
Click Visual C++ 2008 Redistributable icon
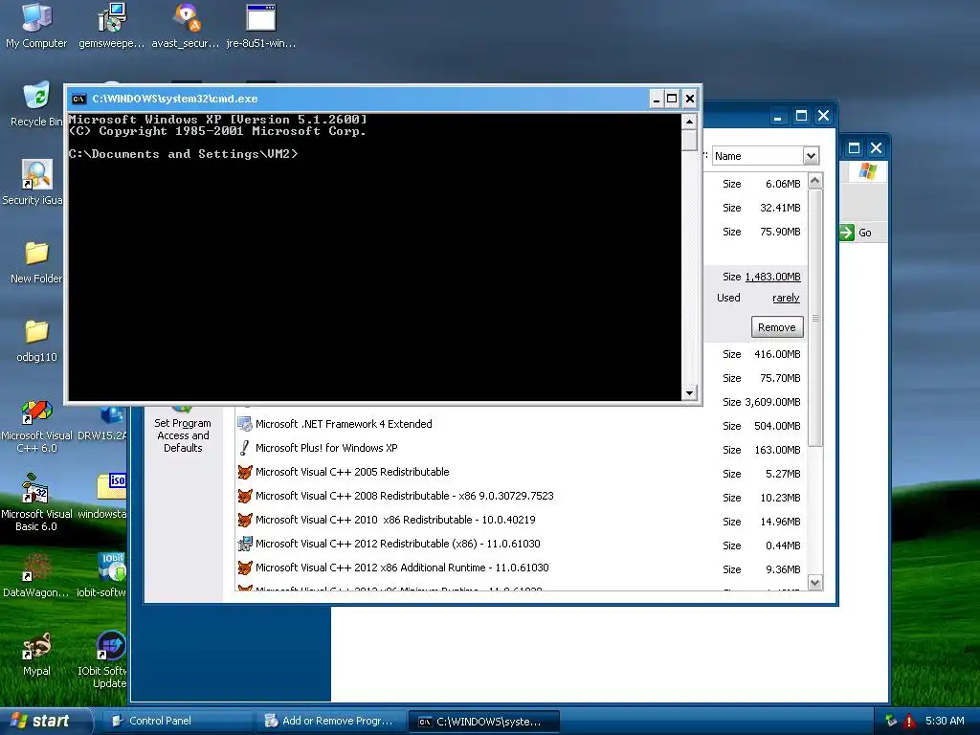(245, 497)
